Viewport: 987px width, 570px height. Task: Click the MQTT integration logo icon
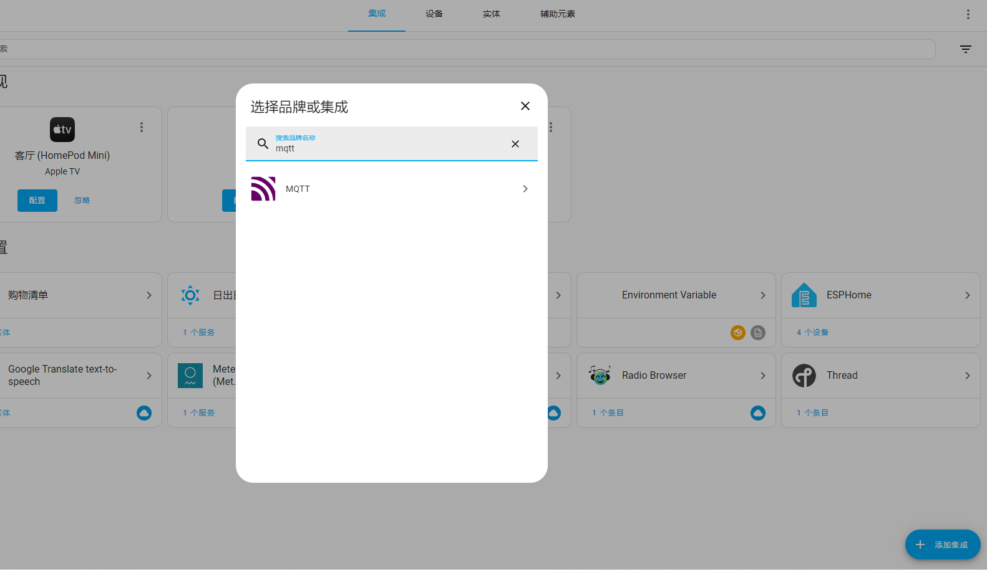tap(263, 189)
